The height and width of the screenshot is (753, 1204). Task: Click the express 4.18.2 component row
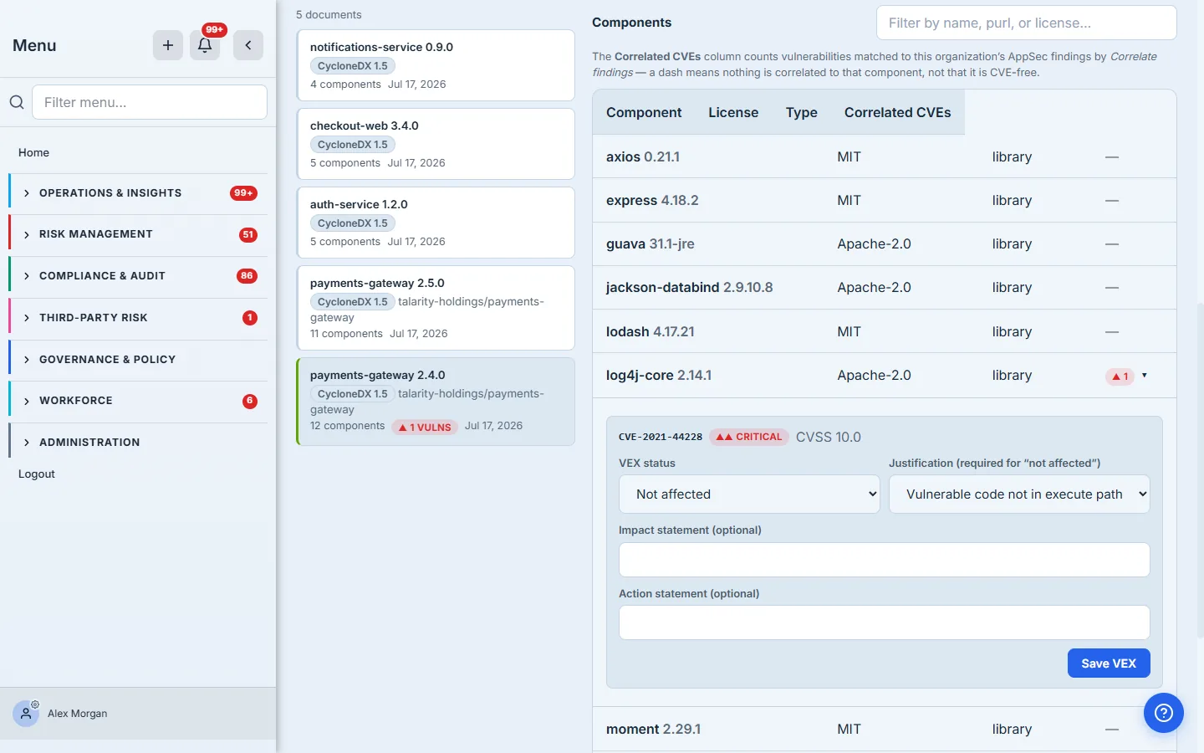[885, 201]
